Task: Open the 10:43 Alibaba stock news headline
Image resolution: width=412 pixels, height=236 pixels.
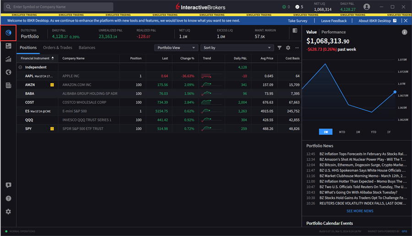Action: [x=358, y=192]
